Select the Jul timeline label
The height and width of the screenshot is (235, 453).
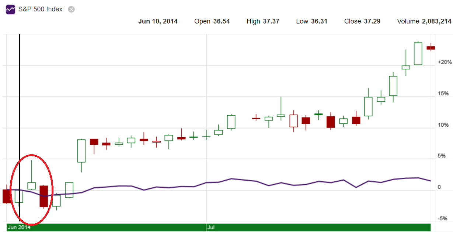coord(211,227)
